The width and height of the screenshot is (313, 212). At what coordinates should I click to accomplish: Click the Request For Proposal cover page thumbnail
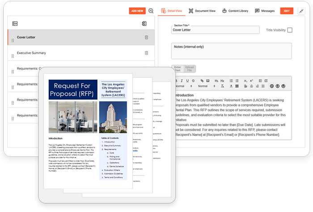click(88, 131)
